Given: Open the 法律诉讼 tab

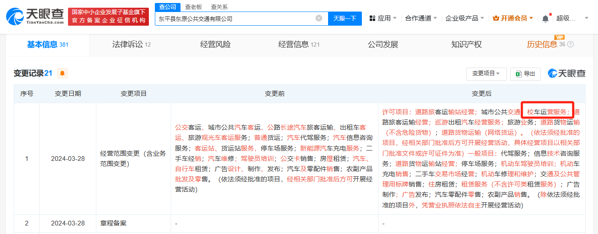Looking at the screenshot, I should 131,44.
